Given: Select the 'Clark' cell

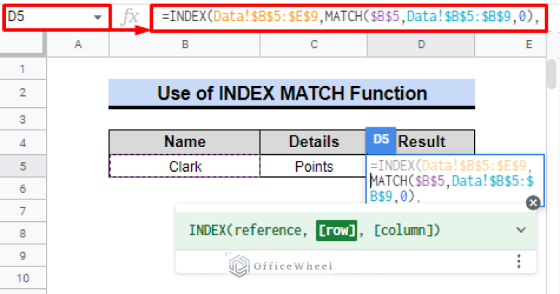Looking at the screenshot, I should (x=184, y=166).
